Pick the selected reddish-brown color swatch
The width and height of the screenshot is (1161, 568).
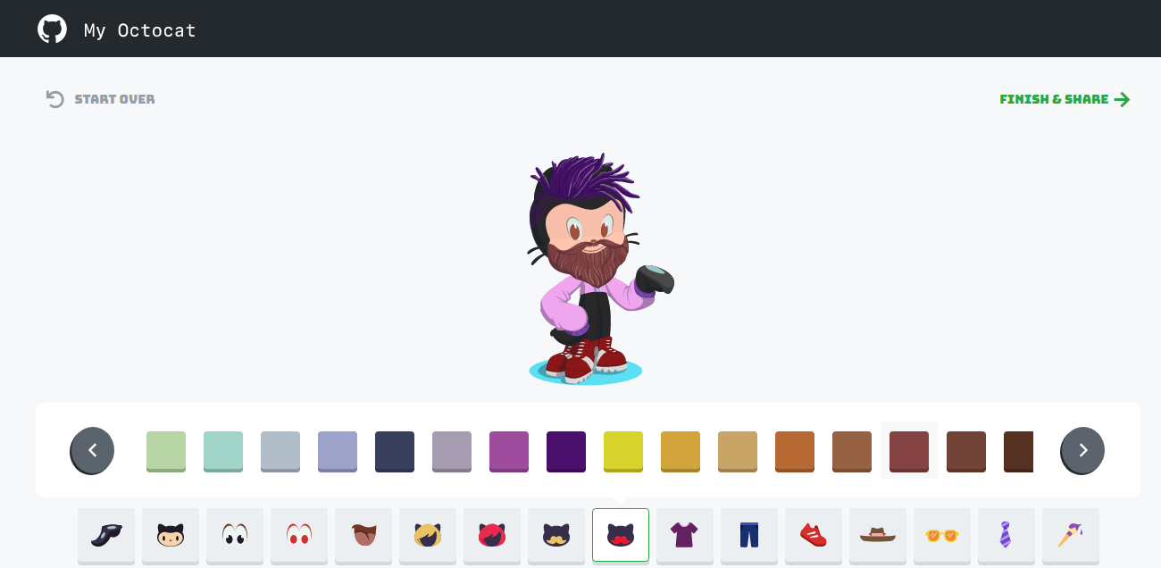pos(909,451)
